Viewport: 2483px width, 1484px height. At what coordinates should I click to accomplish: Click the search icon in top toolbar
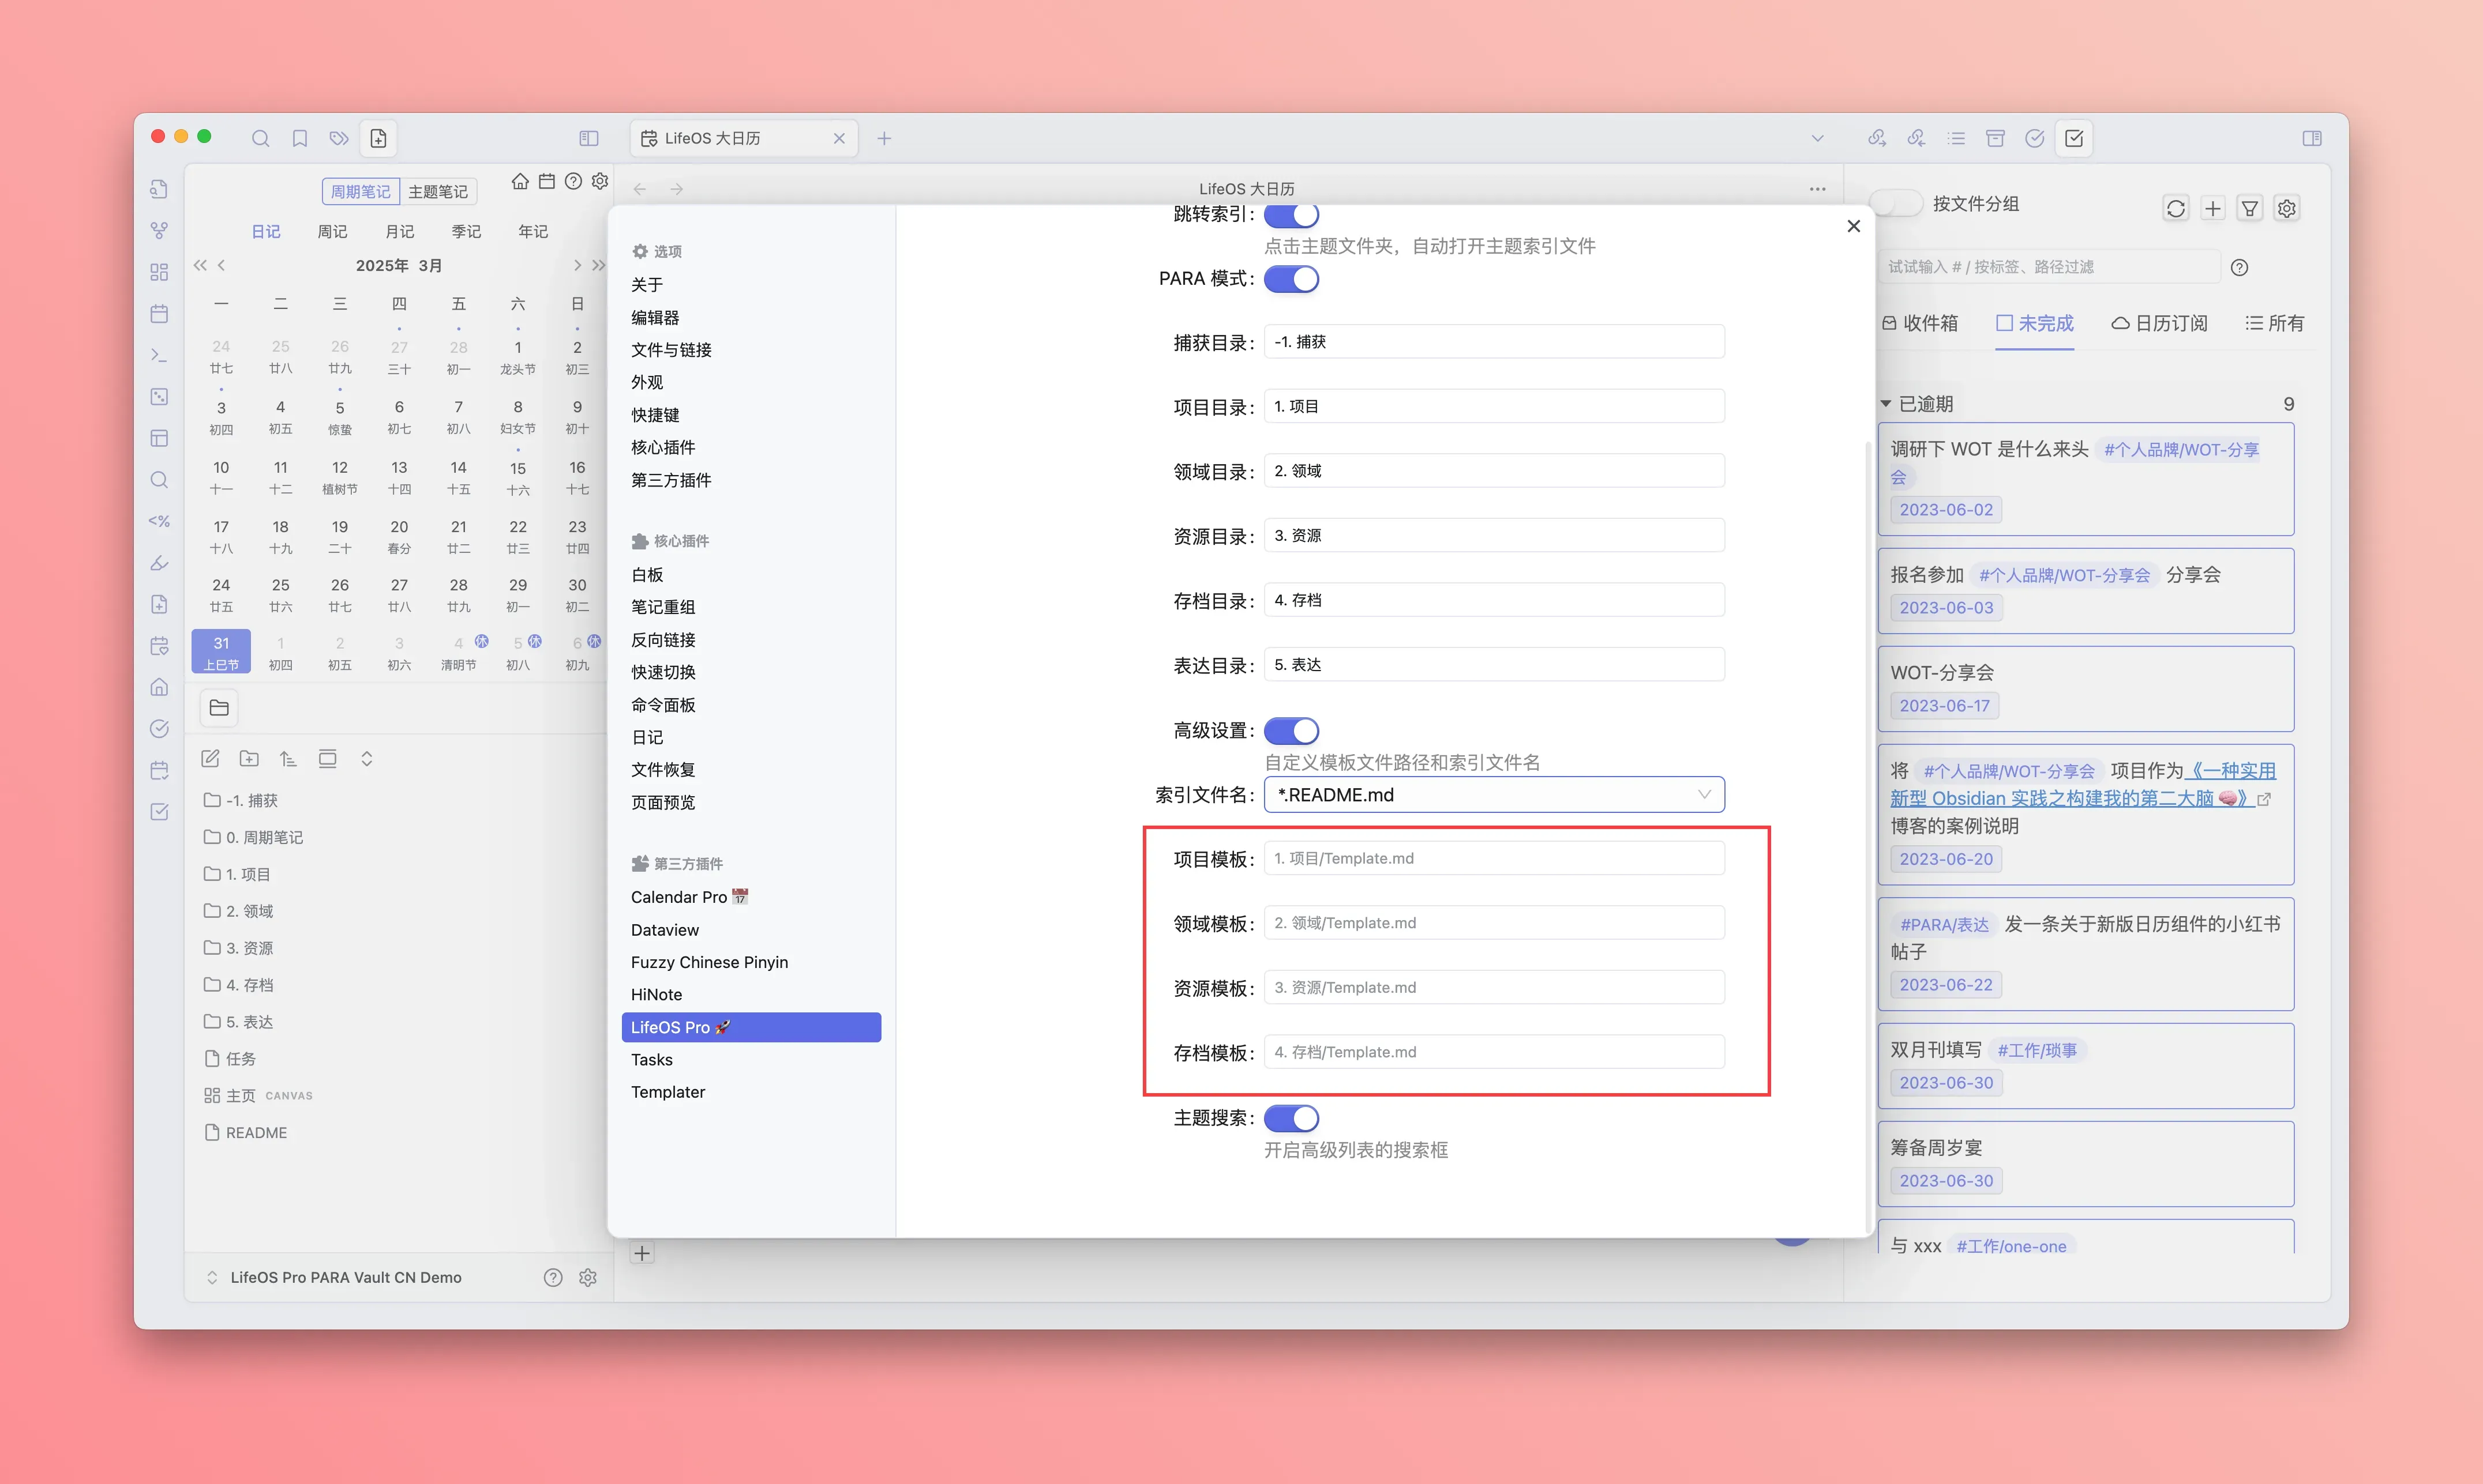[x=260, y=138]
